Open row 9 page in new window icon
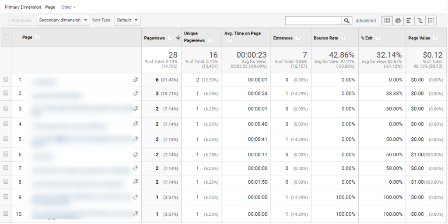The height and width of the screenshot is (224, 448). [x=136, y=197]
